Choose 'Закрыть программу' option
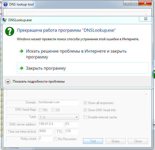The width and height of the screenshot is (155, 150). [83, 68]
